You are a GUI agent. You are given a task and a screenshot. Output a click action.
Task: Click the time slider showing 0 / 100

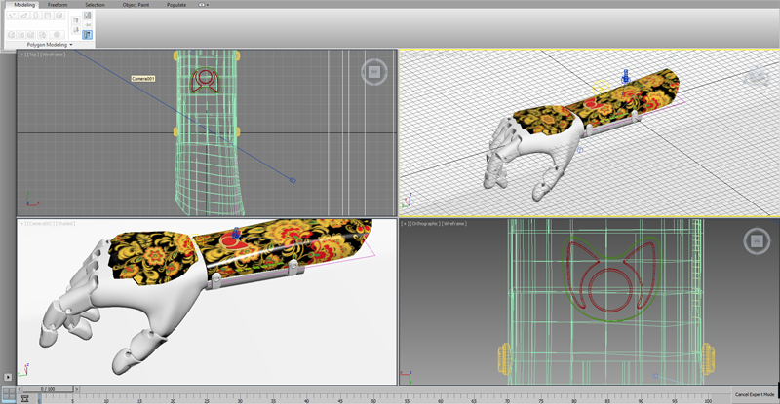(48, 389)
